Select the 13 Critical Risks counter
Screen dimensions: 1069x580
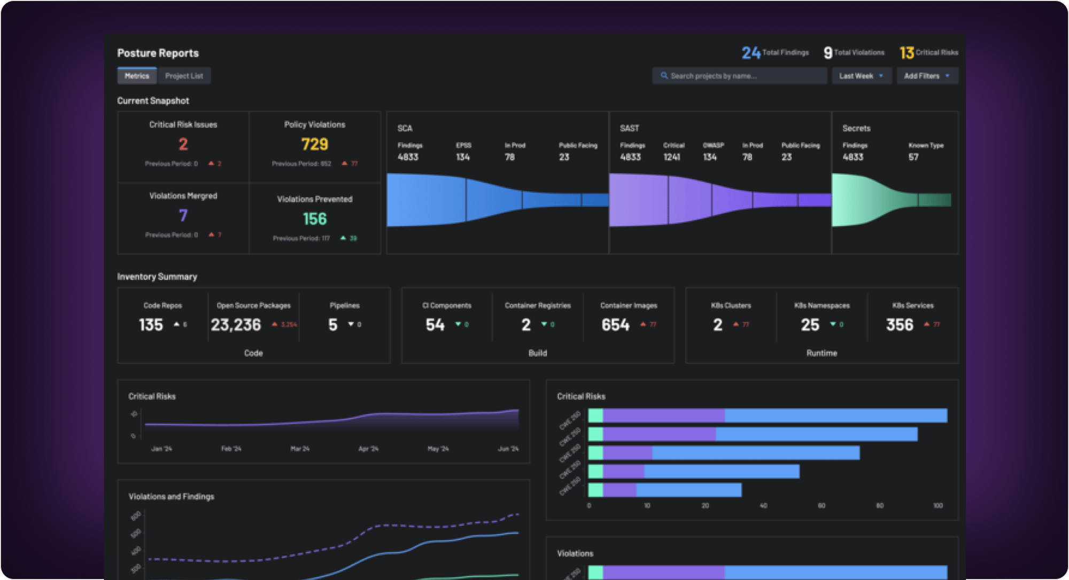tap(928, 52)
